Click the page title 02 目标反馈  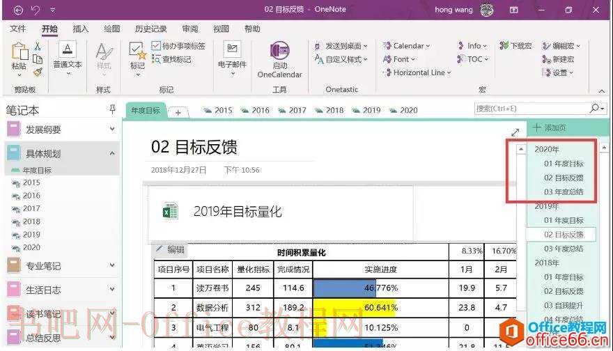click(194, 148)
